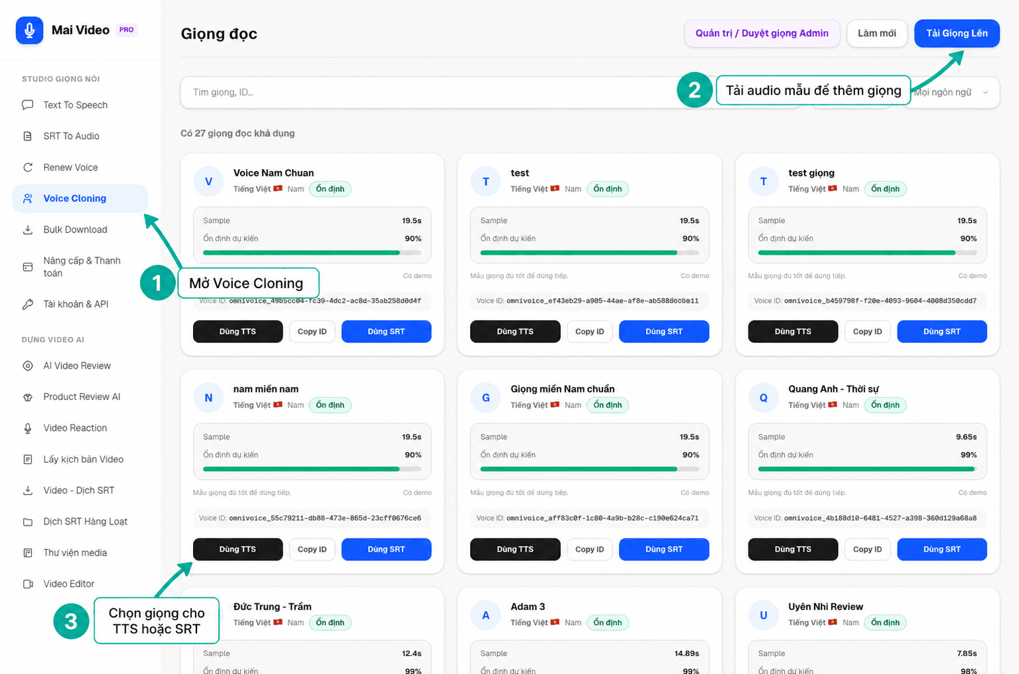Click Ổn định badge on Adam 3 card
The height and width of the screenshot is (674, 1019).
tap(608, 622)
